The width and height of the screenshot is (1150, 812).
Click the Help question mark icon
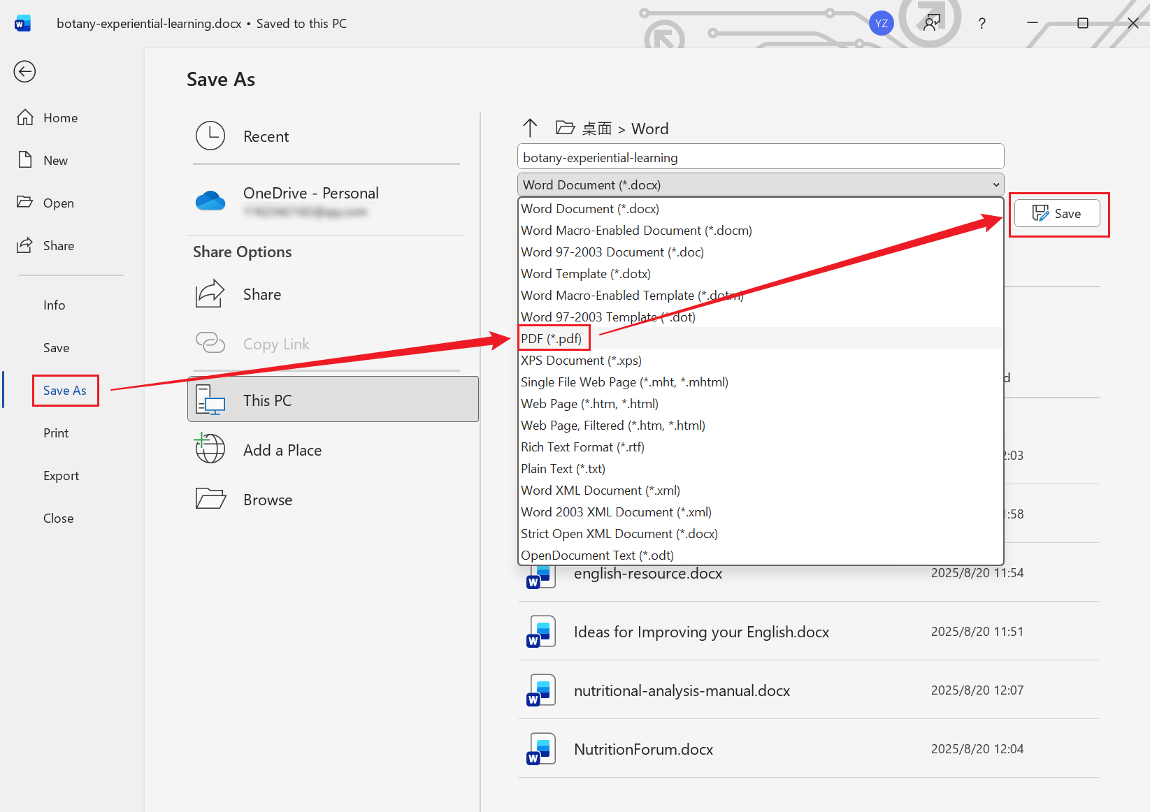coord(982,23)
